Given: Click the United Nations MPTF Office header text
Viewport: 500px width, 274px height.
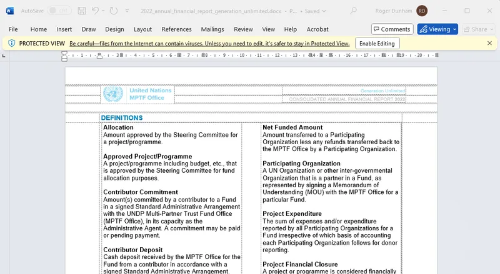Looking at the screenshot, I should pos(150,94).
